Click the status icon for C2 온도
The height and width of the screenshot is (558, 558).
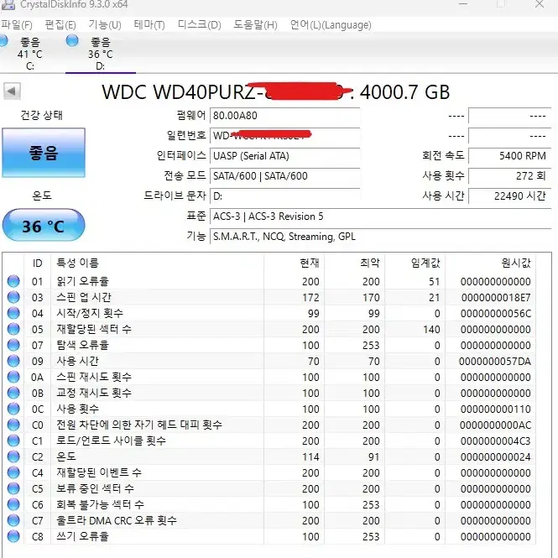[x=13, y=456]
